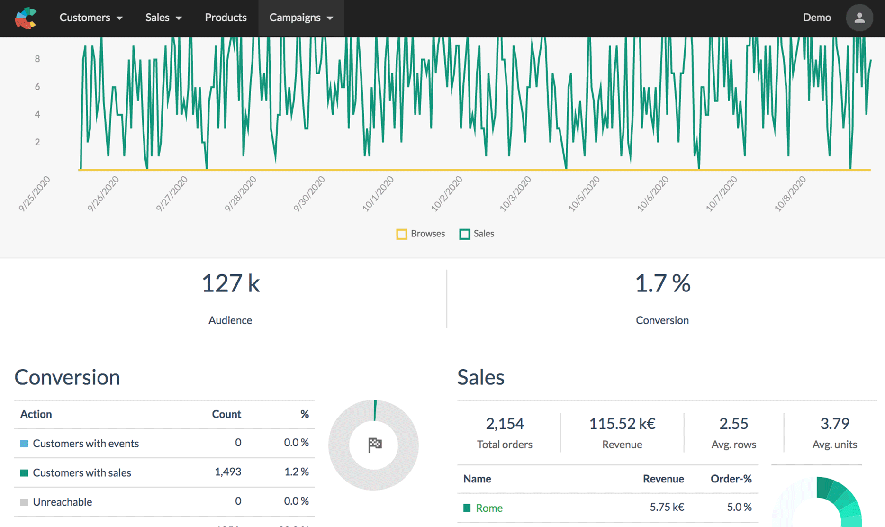The image size is (885, 527).
Task: Switch to the Products section
Action: pyautogui.click(x=226, y=18)
